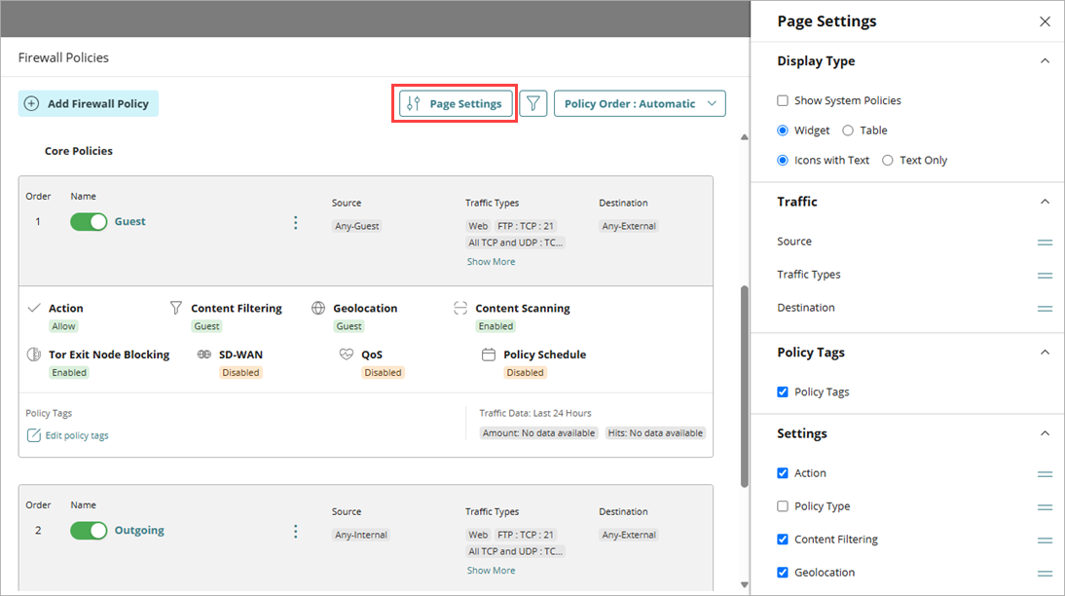Screen dimensions: 1065x596
Task: Collapse the Settings section
Action: click(x=1045, y=433)
